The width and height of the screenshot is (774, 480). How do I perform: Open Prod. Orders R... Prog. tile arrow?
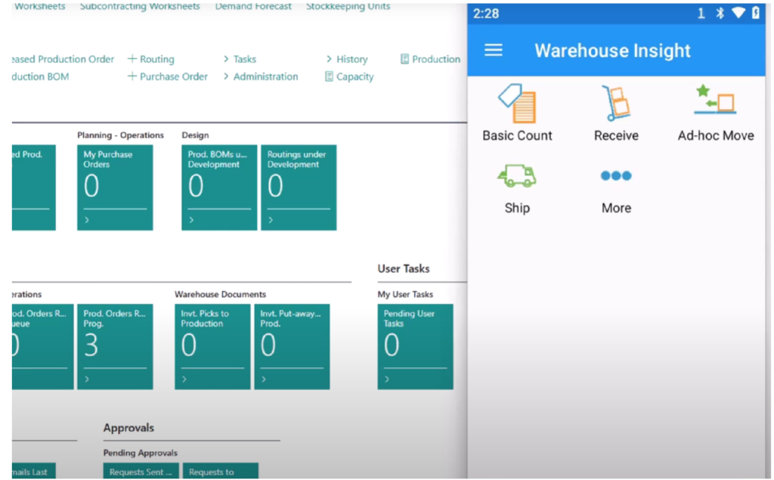tap(87, 379)
